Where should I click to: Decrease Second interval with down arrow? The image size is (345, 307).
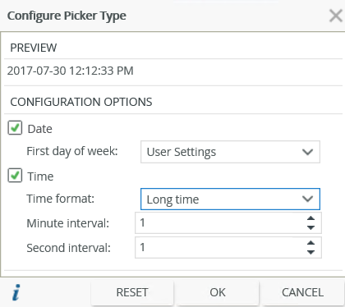[310, 252]
